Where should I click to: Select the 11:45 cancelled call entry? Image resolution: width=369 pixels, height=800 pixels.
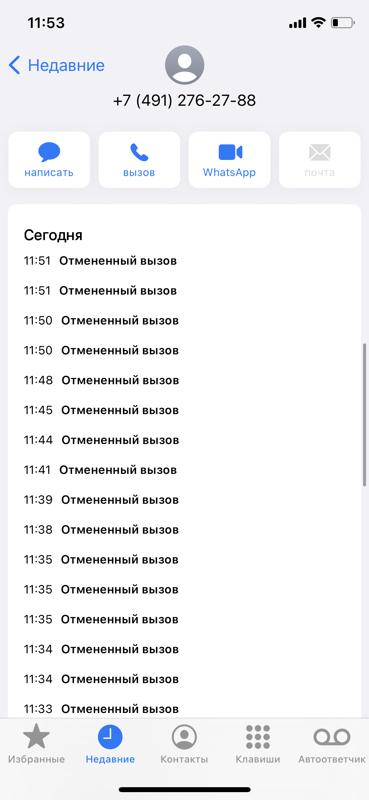[x=101, y=410]
